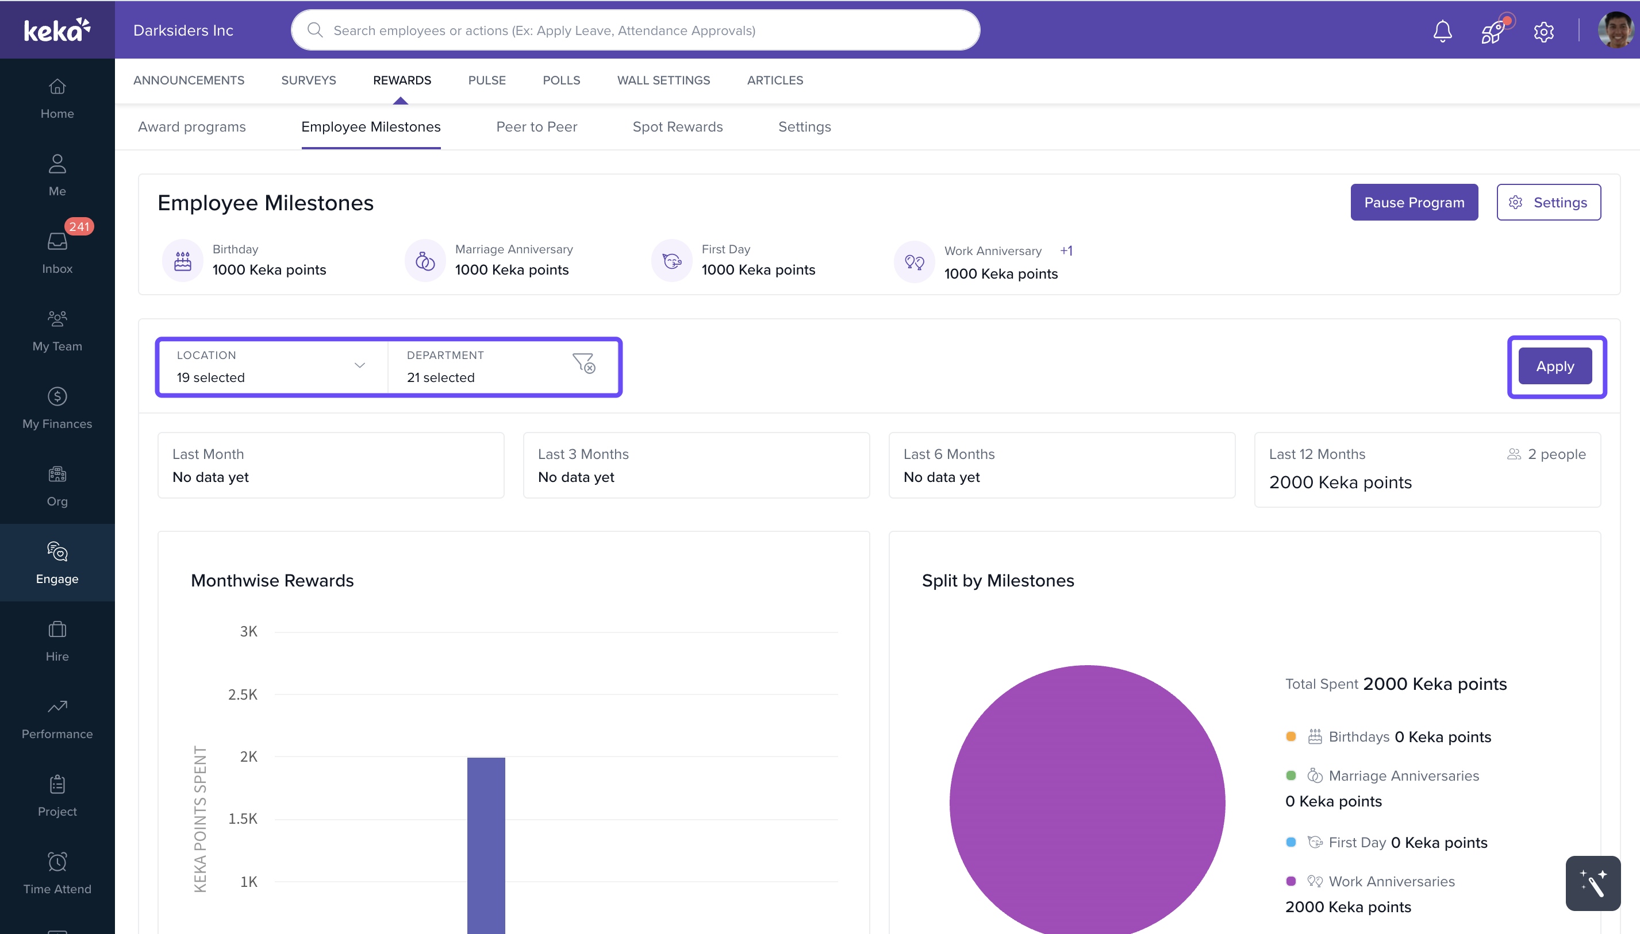
Task: Open Inbox in the sidebar
Action: point(57,252)
